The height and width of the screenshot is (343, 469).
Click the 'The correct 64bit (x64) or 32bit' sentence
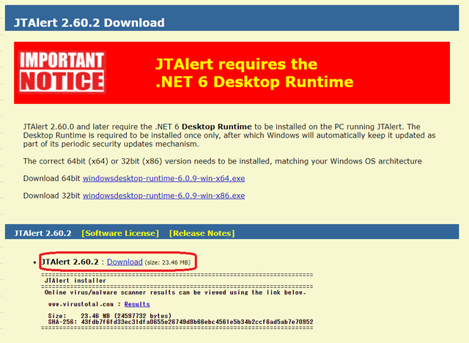pyautogui.click(x=223, y=161)
